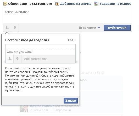Click the friends audience icon

click(80, 28)
